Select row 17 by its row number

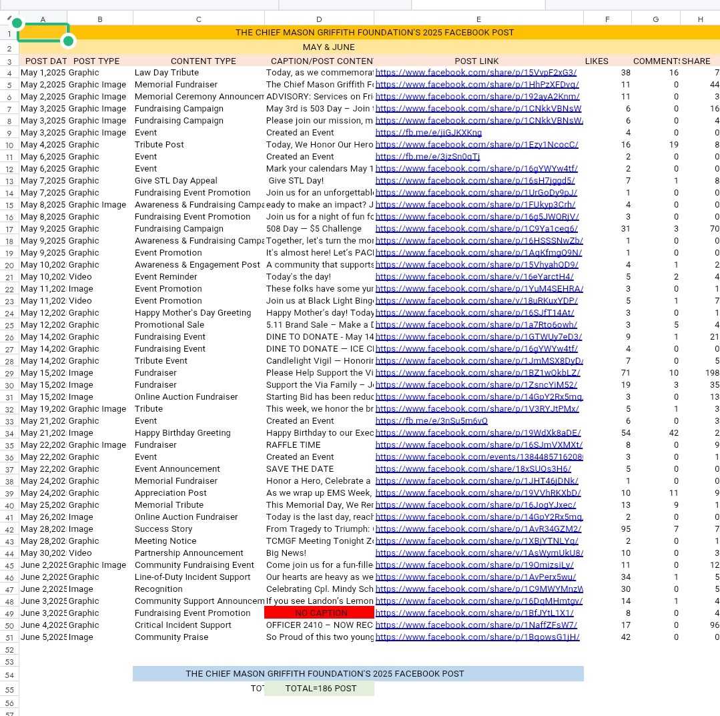pyautogui.click(x=9, y=229)
